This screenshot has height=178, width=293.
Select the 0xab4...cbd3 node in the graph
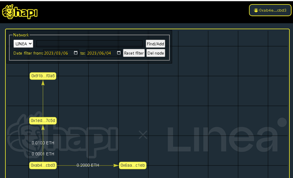pyautogui.click(x=43, y=166)
